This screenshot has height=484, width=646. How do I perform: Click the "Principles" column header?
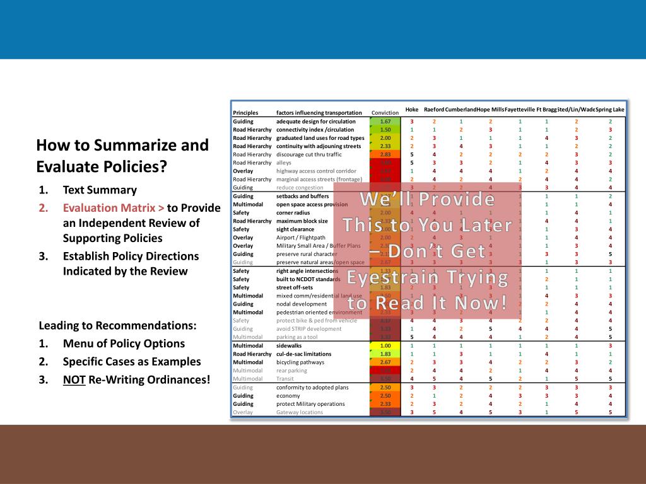pos(245,113)
